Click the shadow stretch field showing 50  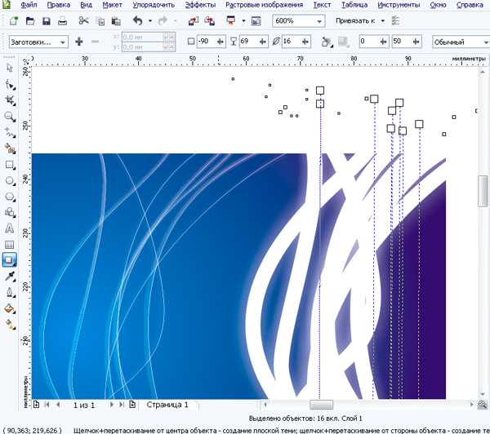407,42
